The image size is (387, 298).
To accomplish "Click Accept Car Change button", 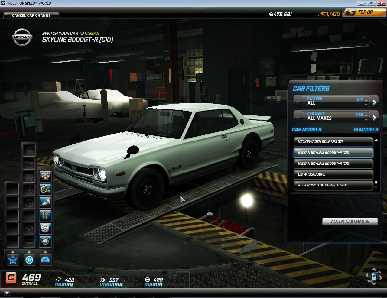I will pyautogui.click(x=350, y=221).
